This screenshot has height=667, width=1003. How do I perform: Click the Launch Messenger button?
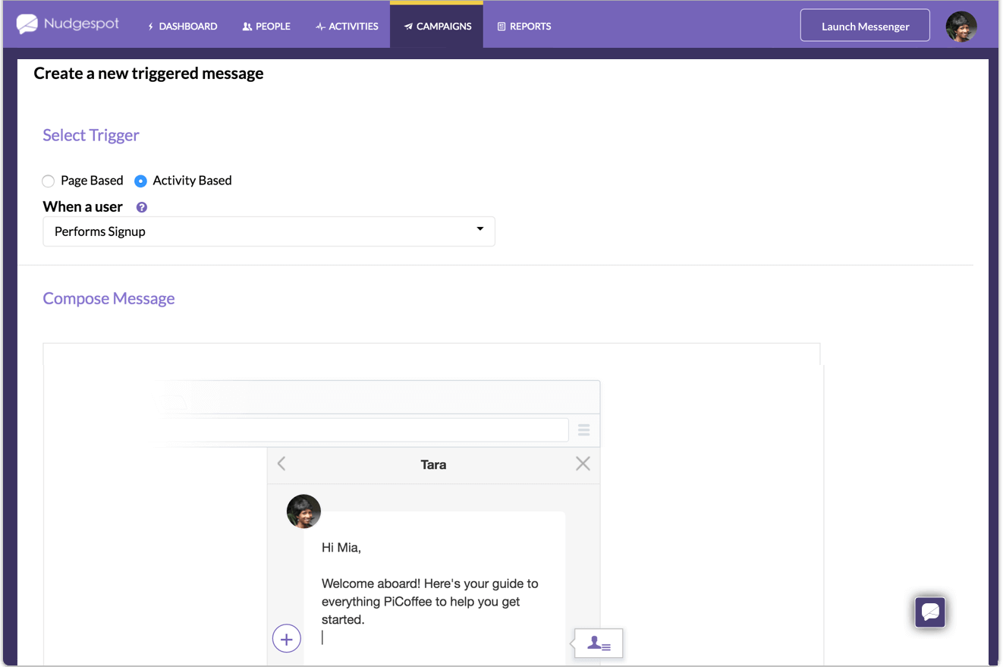click(x=865, y=26)
